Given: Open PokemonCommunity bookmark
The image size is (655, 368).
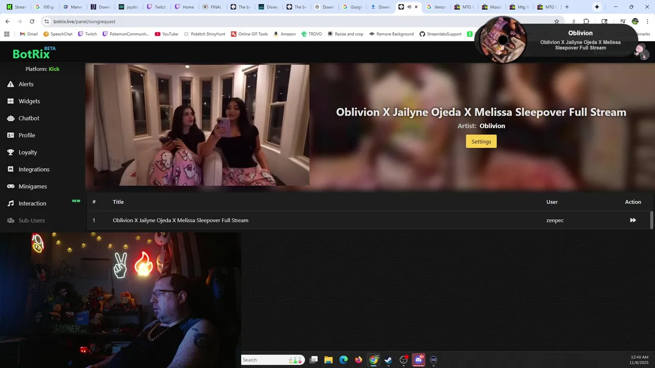Looking at the screenshot, I should [x=125, y=34].
